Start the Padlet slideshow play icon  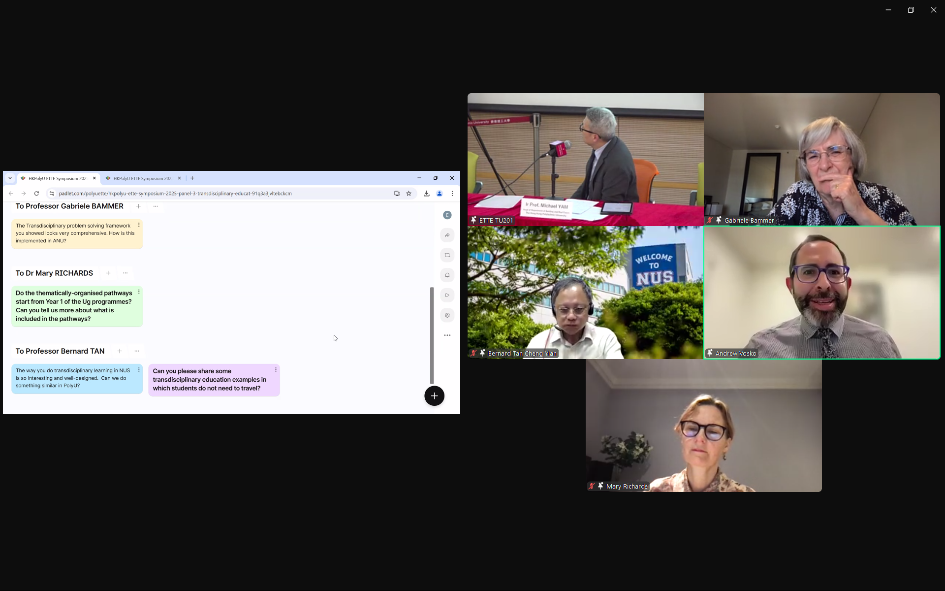(447, 295)
